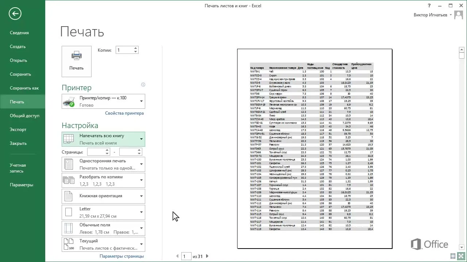The image size is (467, 262).
Task: Click the printer info icon
Action: click(143, 85)
